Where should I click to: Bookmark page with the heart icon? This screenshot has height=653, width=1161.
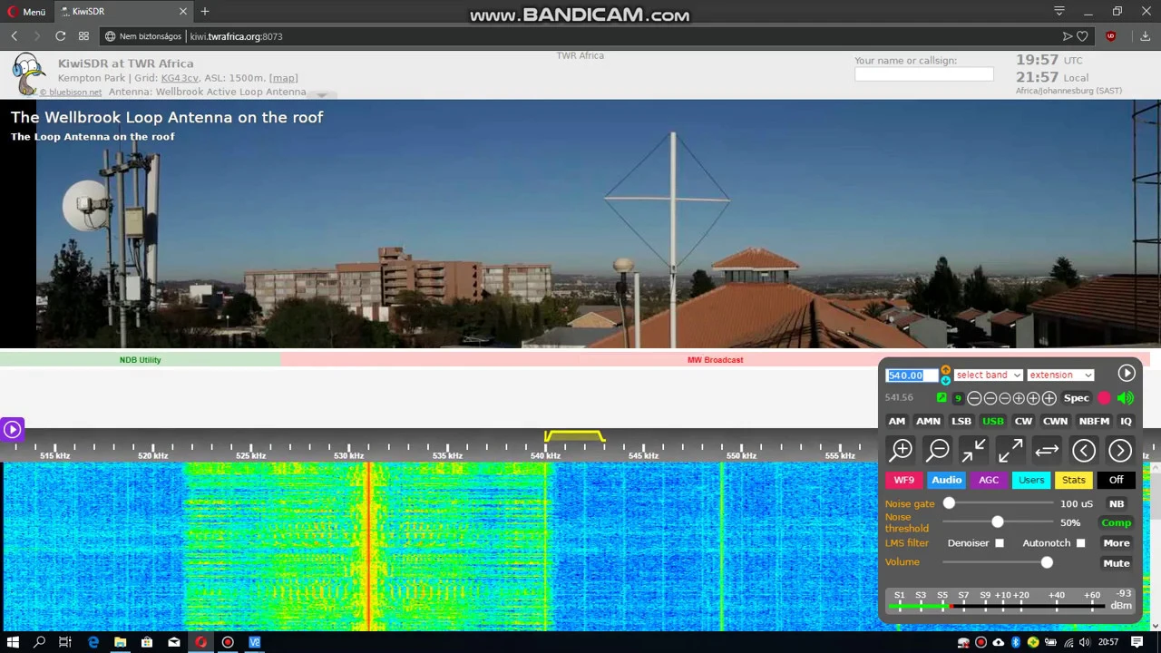1082,36
